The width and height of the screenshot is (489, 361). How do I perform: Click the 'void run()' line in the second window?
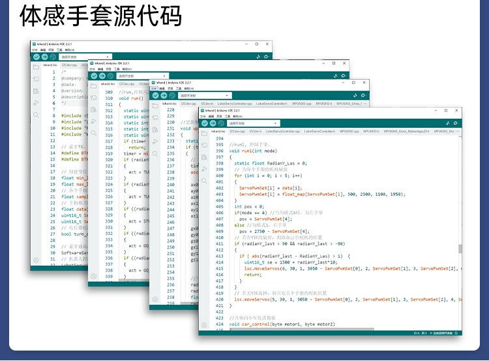pos(131,98)
